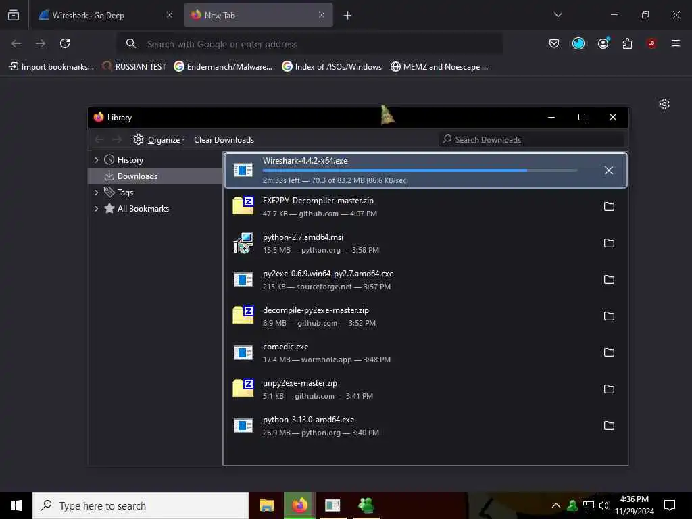Image resolution: width=692 pixels, height=519 pixels.
Task: Open taskbar clock showing 4:36 PM
Action: pos(635,505)
